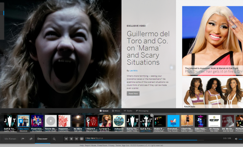Click the Read Now button
The width and height of the screenshot is (243, 147).
click(x=133, y=94)
